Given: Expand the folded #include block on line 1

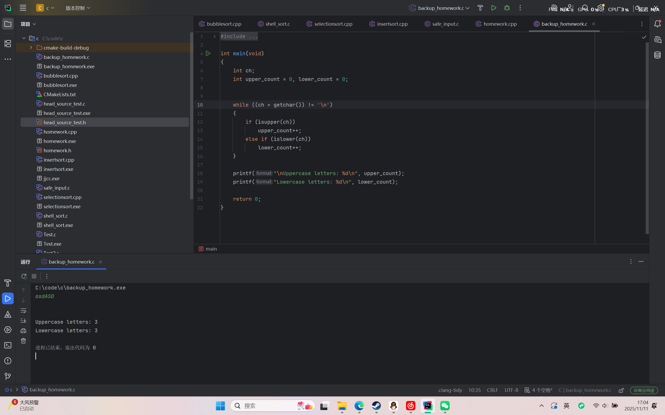Looking at the screenshot, I should [215, 37].
